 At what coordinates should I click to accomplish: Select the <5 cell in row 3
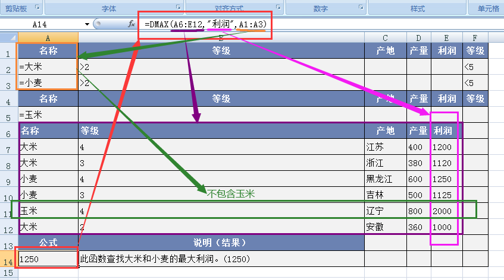pos(475,82)
